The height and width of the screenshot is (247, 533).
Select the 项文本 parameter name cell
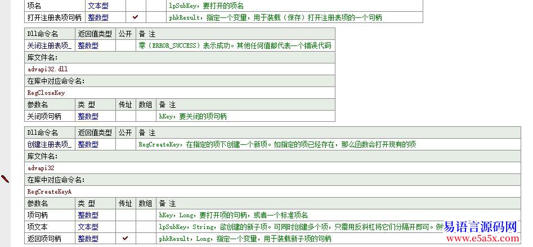tap(50, 227)
